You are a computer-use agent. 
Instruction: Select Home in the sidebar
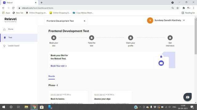point(19,29)
